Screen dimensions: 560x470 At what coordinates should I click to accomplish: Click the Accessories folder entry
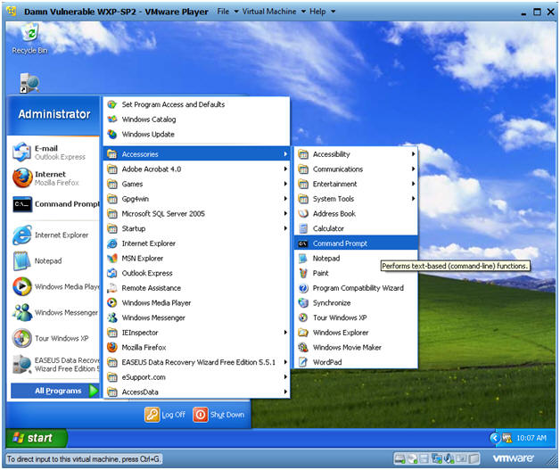coord(196,154)
